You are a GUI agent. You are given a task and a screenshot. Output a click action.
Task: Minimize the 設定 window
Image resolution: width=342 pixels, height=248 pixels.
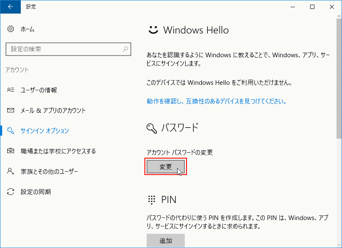[292, 7]
